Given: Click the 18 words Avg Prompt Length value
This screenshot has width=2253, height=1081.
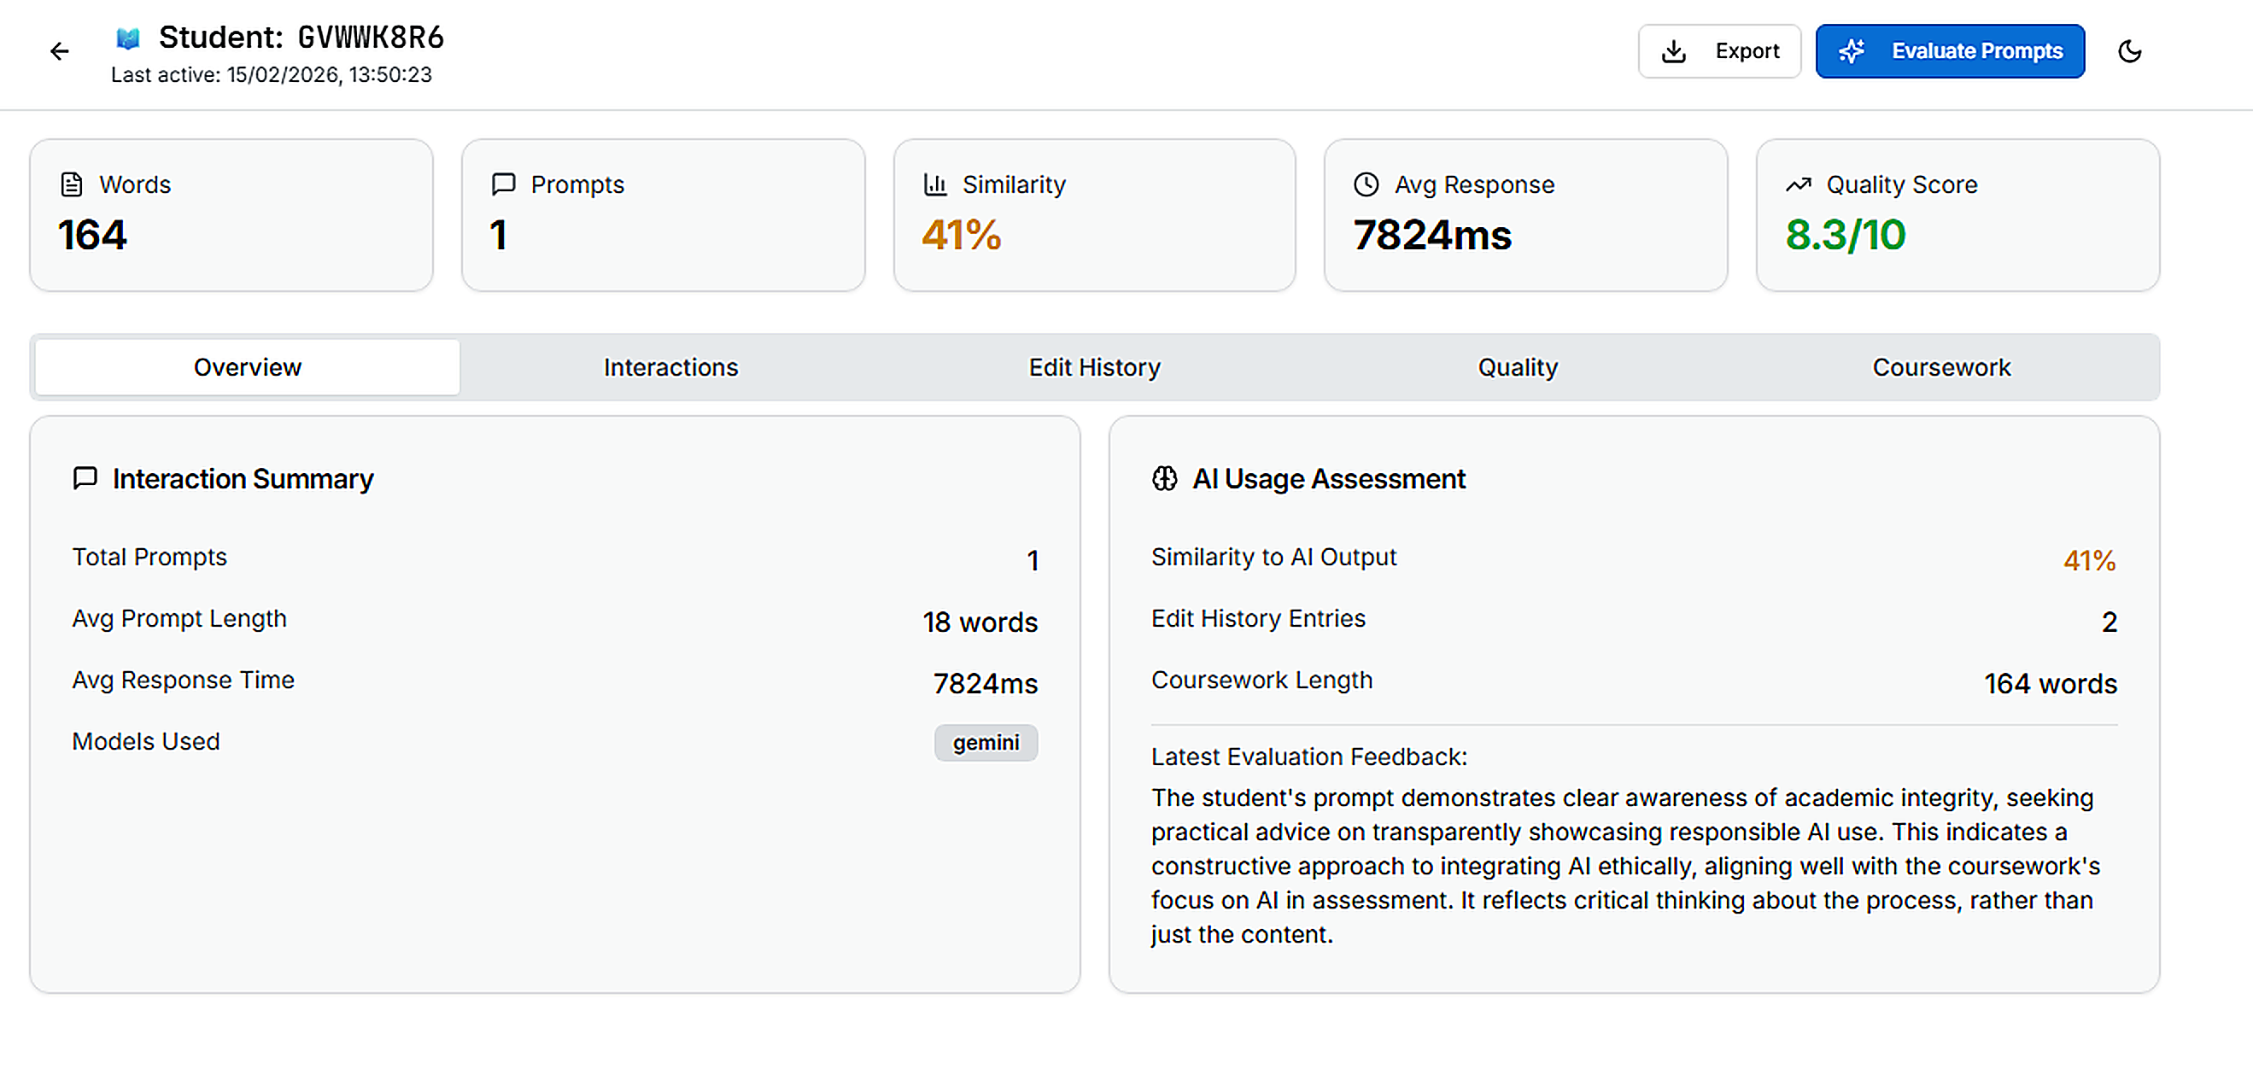Looking at the screenshot, I should pos(980,622).
